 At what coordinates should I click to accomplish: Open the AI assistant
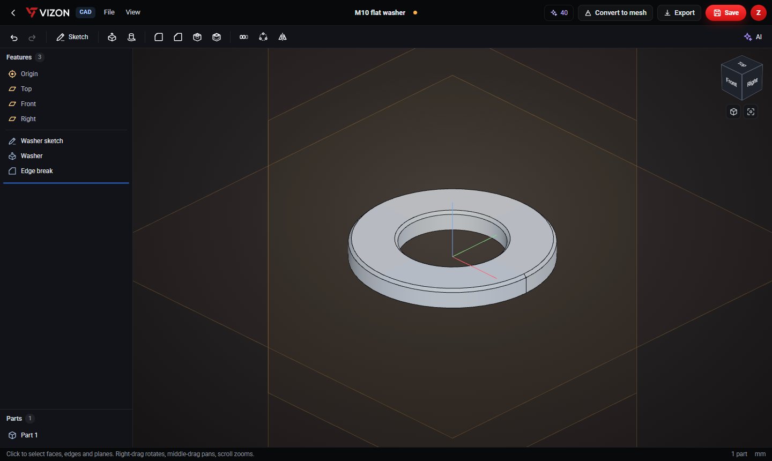coord(753,37)
